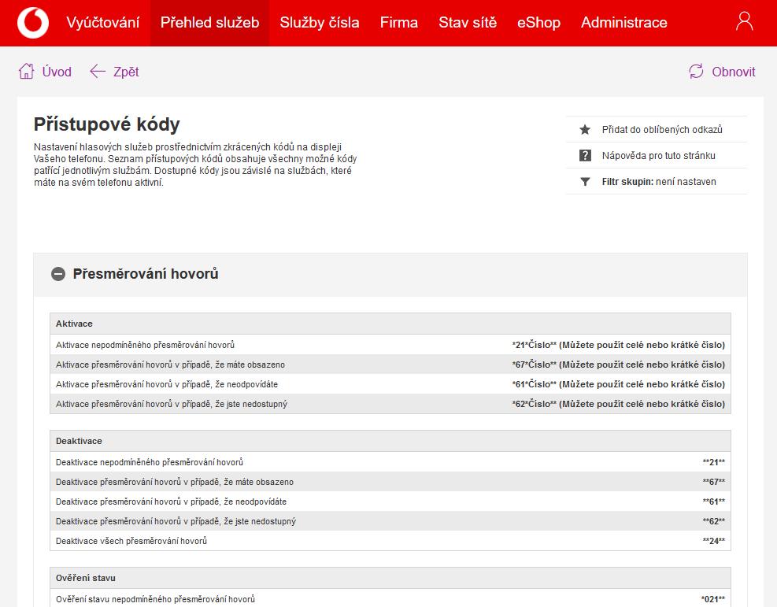Select the Aktivace row for jste nedostupný
The height and width of the screenshot is (607, 777).
pos(390,405)
